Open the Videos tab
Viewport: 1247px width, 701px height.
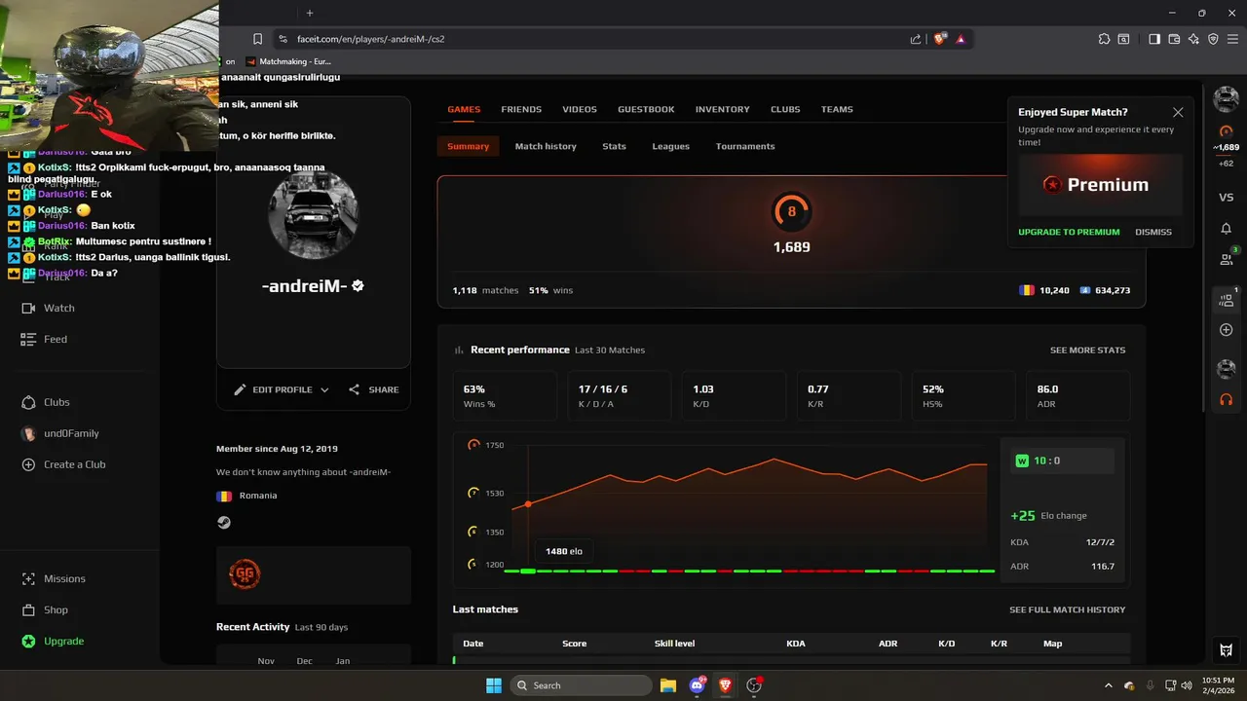click(580, 109)
